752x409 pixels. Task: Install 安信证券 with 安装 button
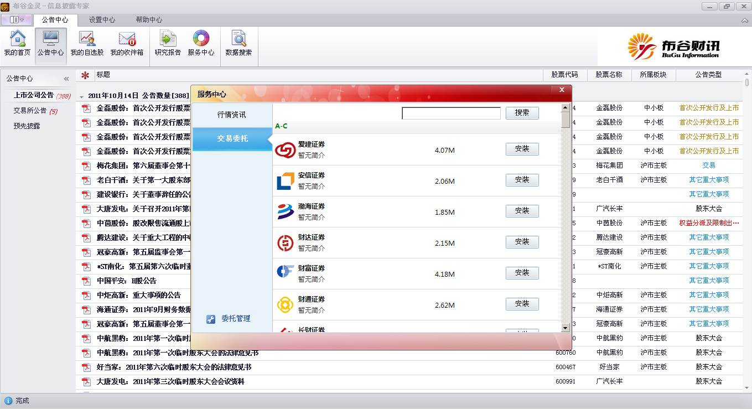pyautogui.click(x=522, y=180)
